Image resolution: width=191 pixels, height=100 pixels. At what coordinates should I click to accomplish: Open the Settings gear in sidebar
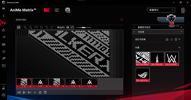point(3,95)
